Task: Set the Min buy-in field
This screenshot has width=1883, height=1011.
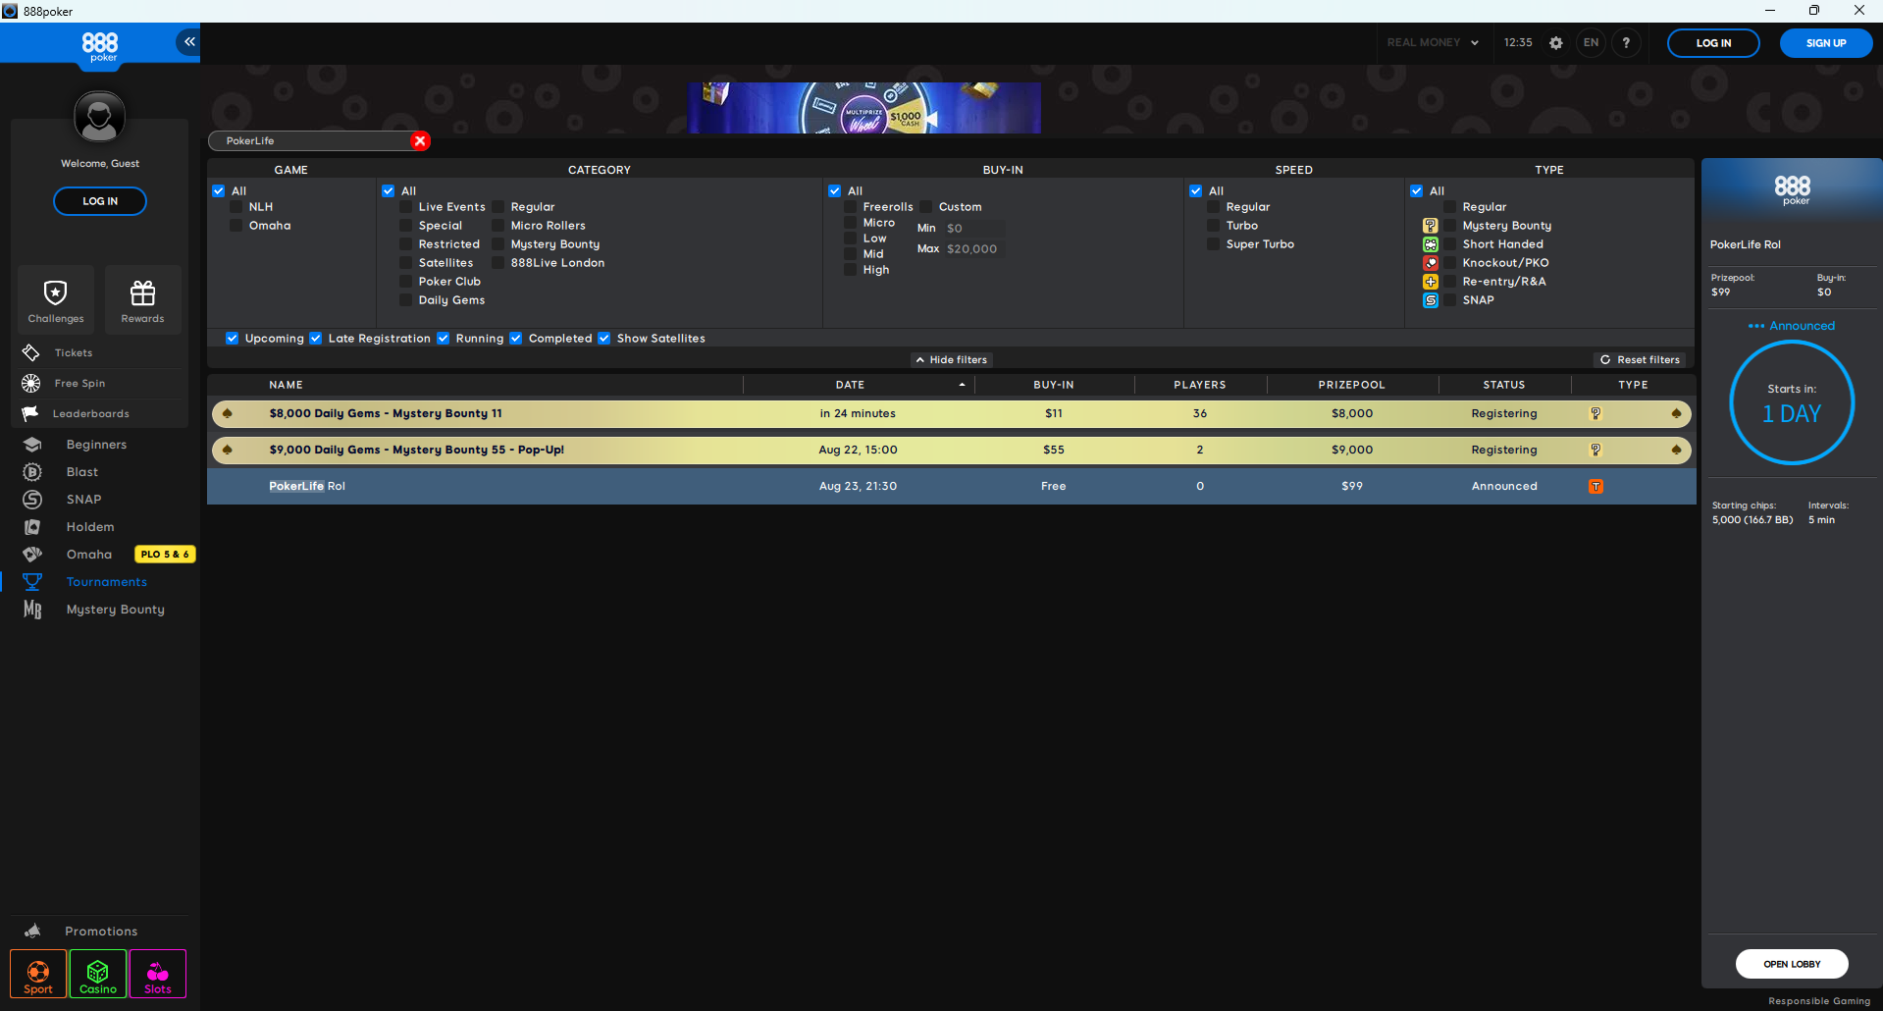Action: (972, 228)
